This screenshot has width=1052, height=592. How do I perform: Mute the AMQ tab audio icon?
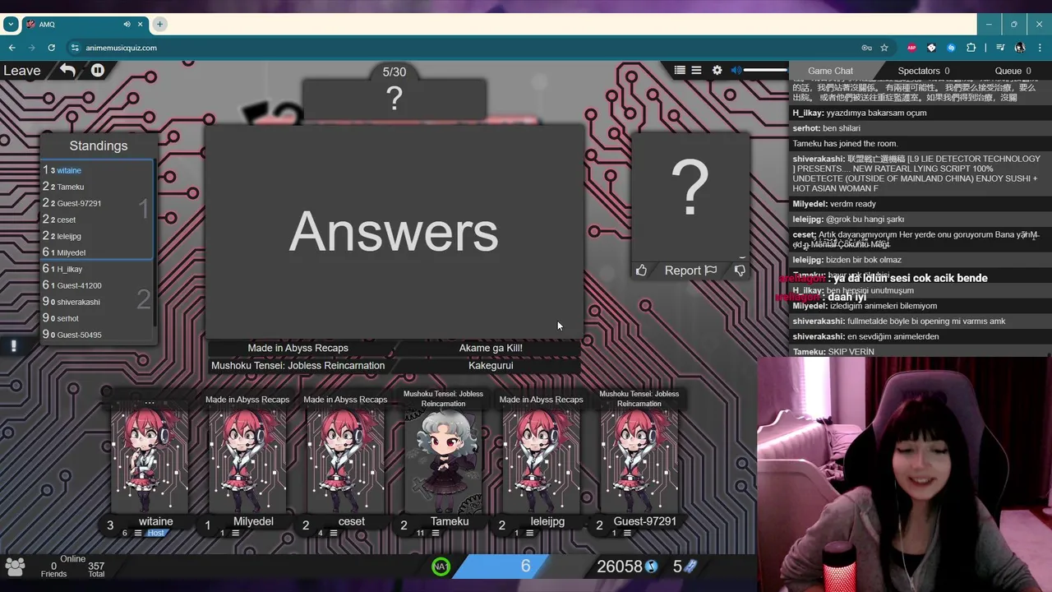127,24
